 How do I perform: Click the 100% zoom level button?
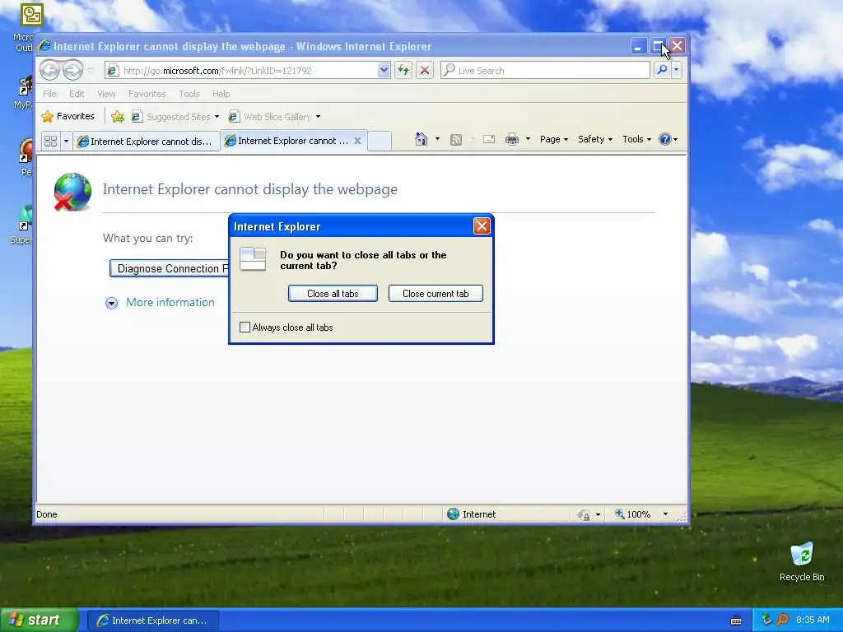[x=632, y=514]
